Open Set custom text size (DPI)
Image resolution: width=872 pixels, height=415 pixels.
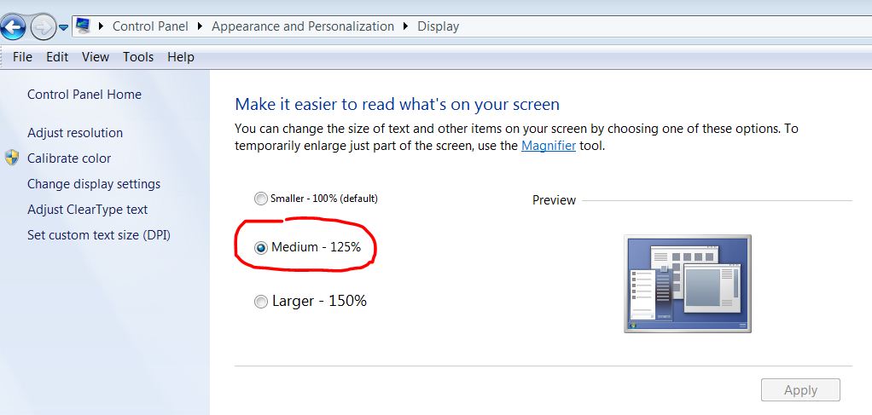[x=98, y=235]
